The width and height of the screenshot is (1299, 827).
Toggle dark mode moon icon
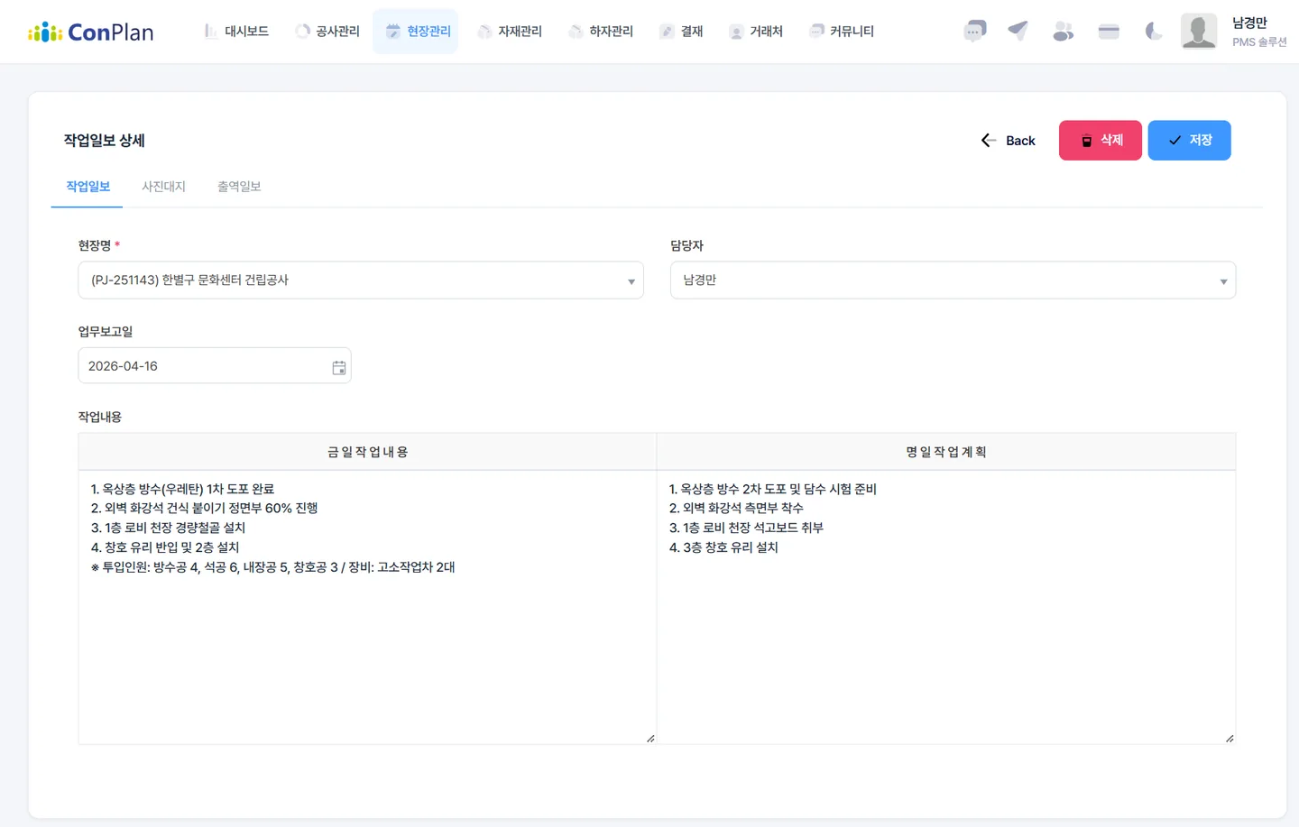pos(1153,32)
